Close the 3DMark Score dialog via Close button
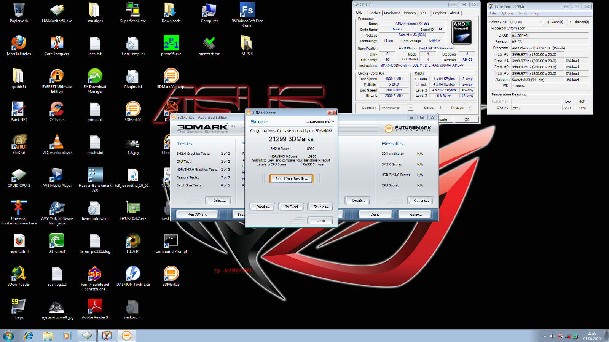609x342 pixels. [x=320, y=221]
